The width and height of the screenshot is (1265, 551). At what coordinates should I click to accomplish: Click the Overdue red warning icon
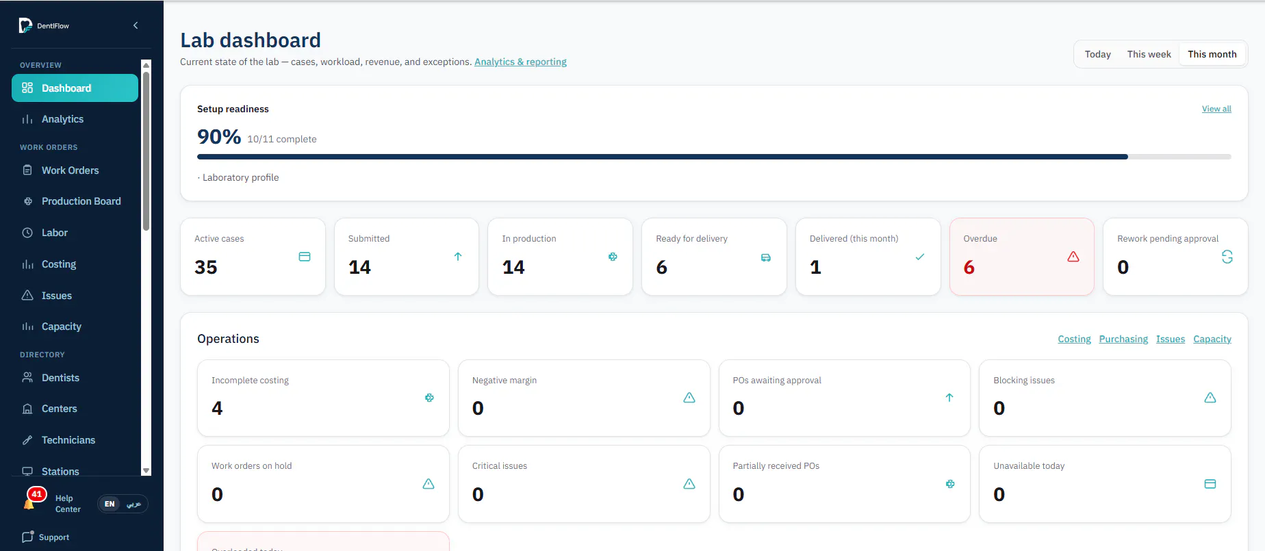1073,257
